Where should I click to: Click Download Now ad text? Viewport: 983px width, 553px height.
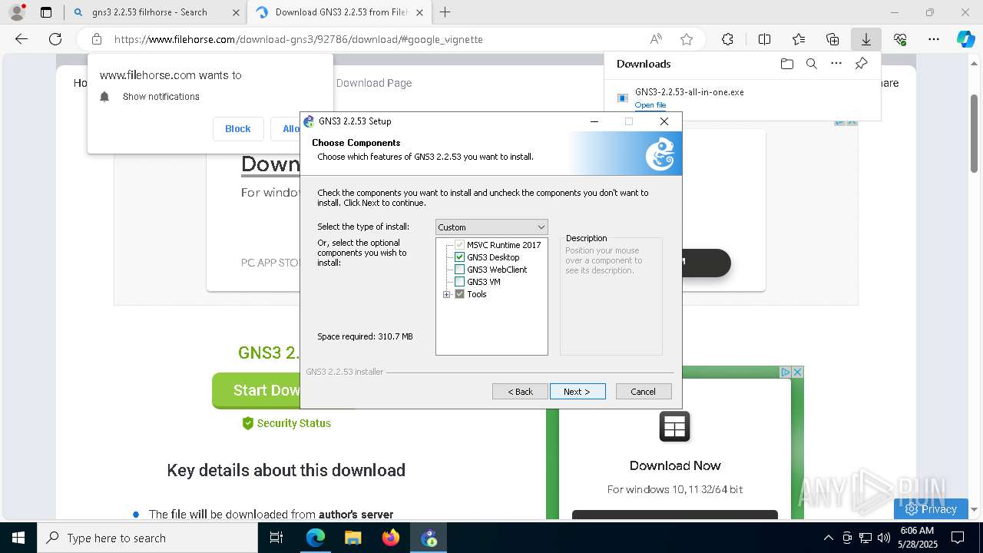pyautogui.click(x=675, y=465)
